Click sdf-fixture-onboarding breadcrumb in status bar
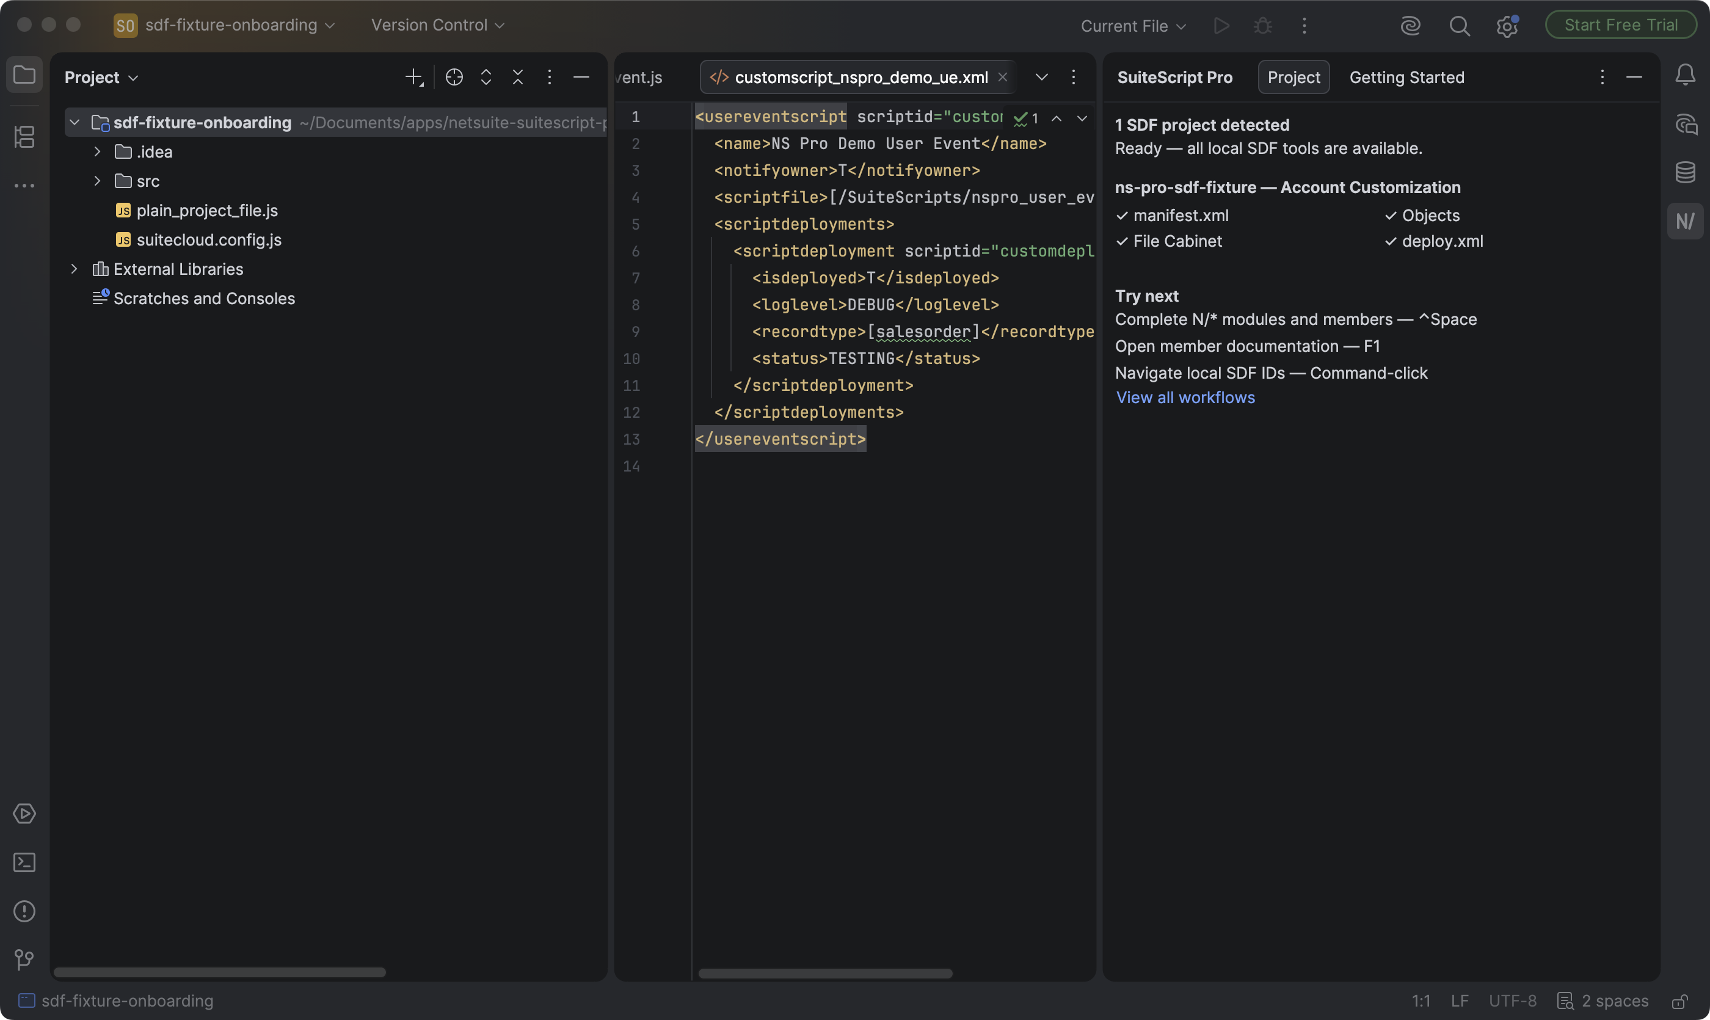The width and height of the screenshot is (1710, 1020). pyautogui.click(x=116, y=1002)
